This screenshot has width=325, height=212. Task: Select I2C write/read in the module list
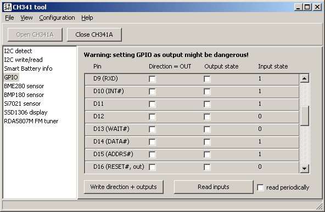point(23,60)
